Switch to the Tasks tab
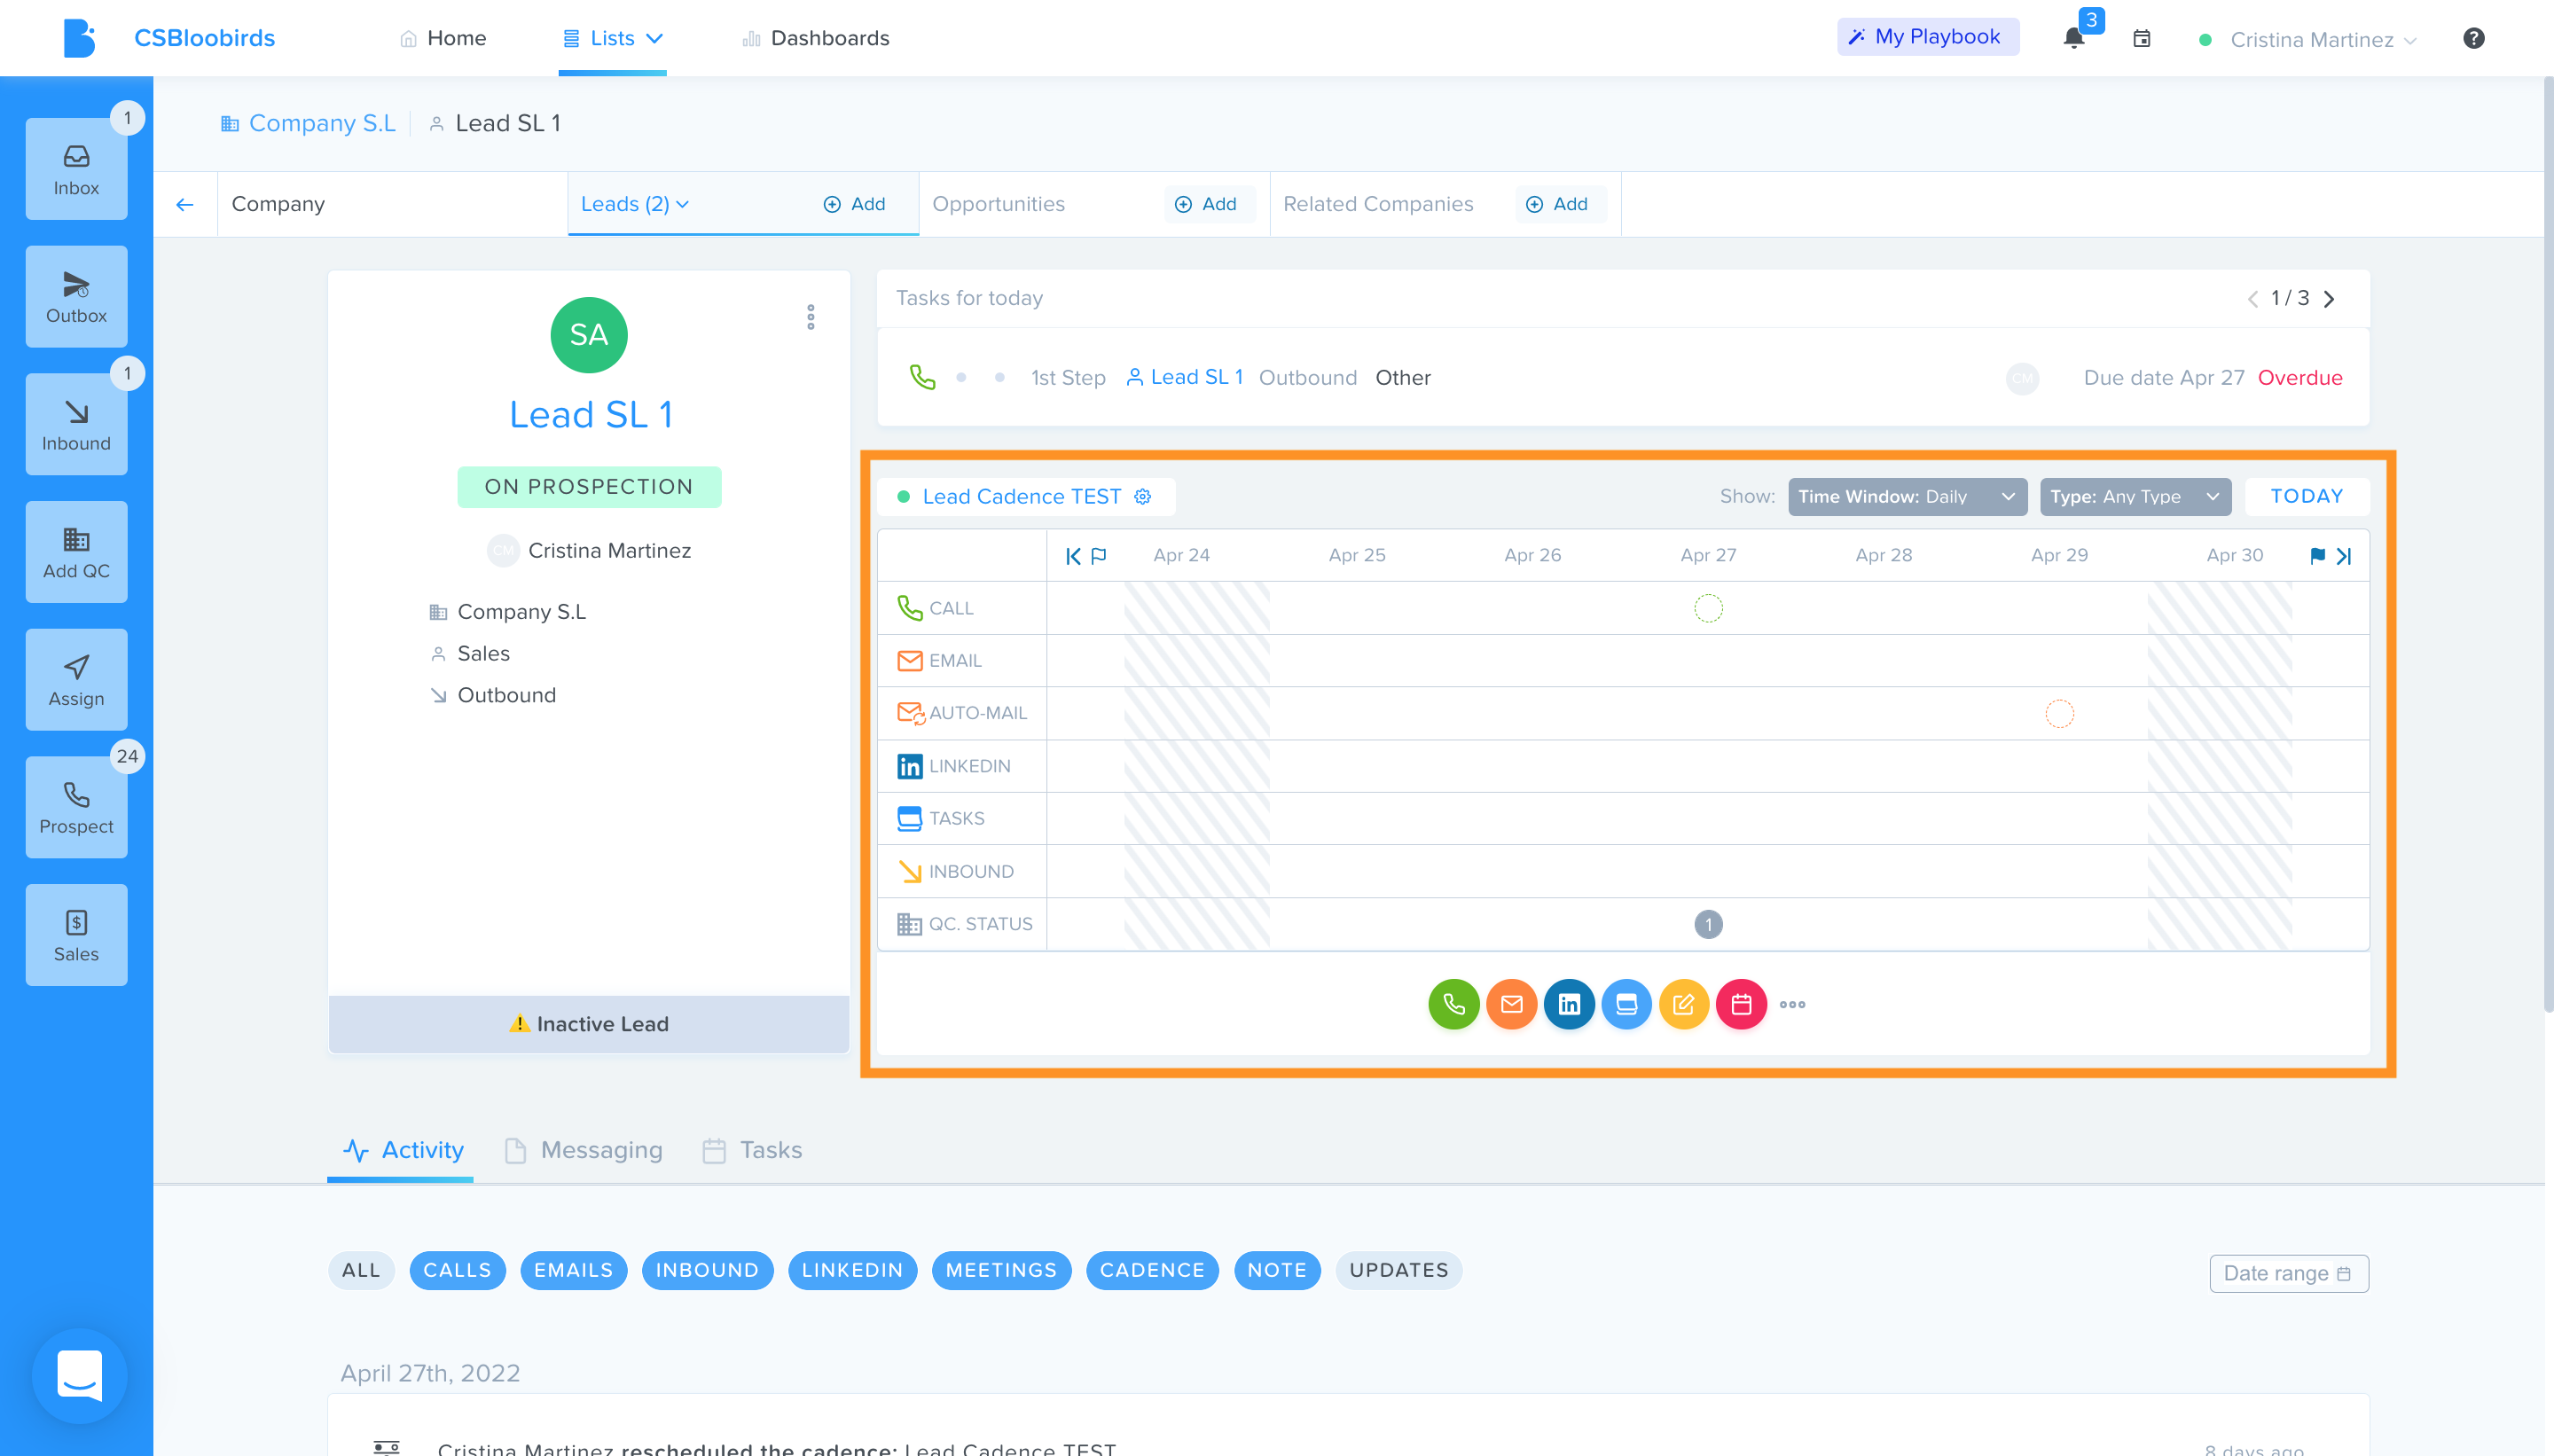Image resolution: width=2554 pixels, height=1456 pixels. pos(752,1150)
